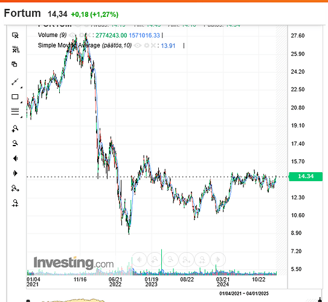
Task: Click zoom in icon in left toolbar
Action: click(x=15, y=129)
